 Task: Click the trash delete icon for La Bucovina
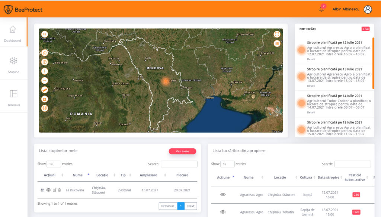pos(59,190)
